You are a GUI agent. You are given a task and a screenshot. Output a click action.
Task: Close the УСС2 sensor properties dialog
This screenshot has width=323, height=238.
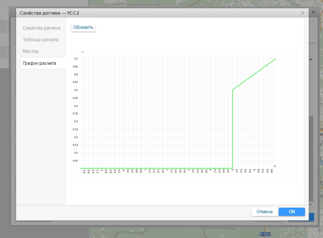tap(302, 13)
